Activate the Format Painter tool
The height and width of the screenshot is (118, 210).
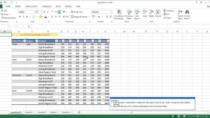tap(9, 18)
